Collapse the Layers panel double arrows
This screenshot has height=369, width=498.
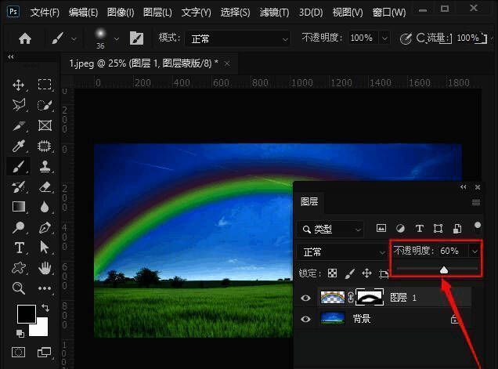[464, 187]
